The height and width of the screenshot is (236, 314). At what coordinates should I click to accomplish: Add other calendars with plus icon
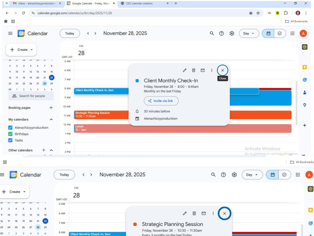(44, 150)
